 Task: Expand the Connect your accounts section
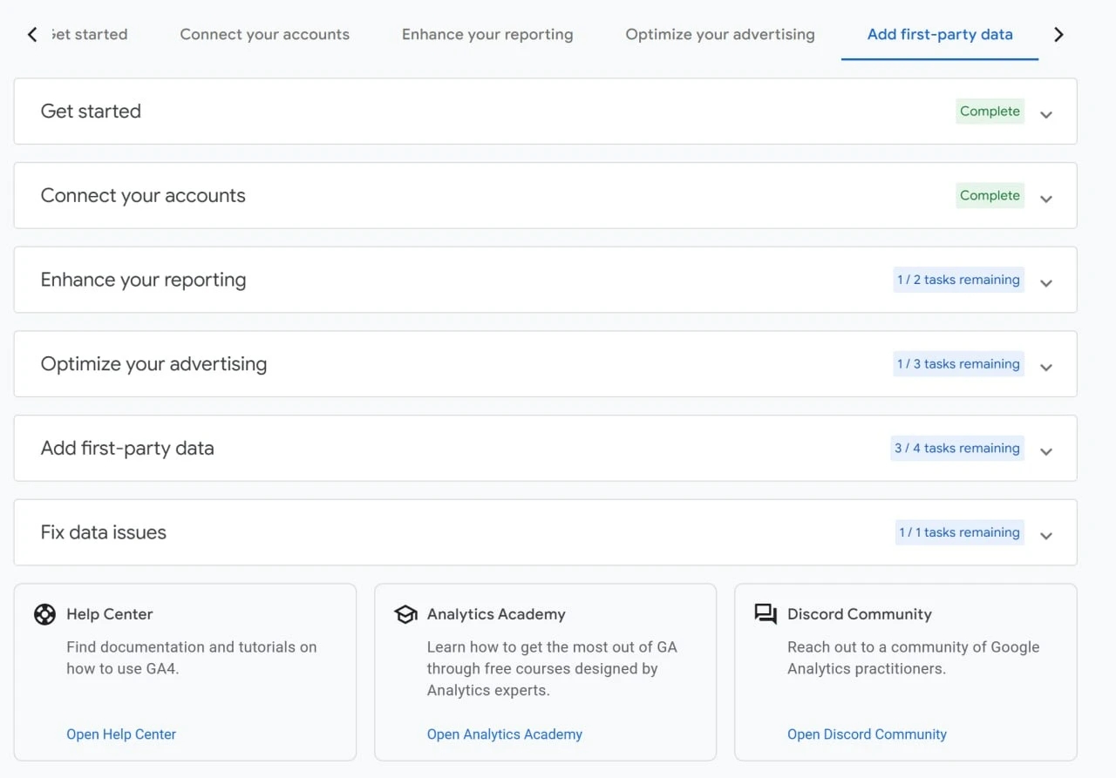pos(1046,198)
